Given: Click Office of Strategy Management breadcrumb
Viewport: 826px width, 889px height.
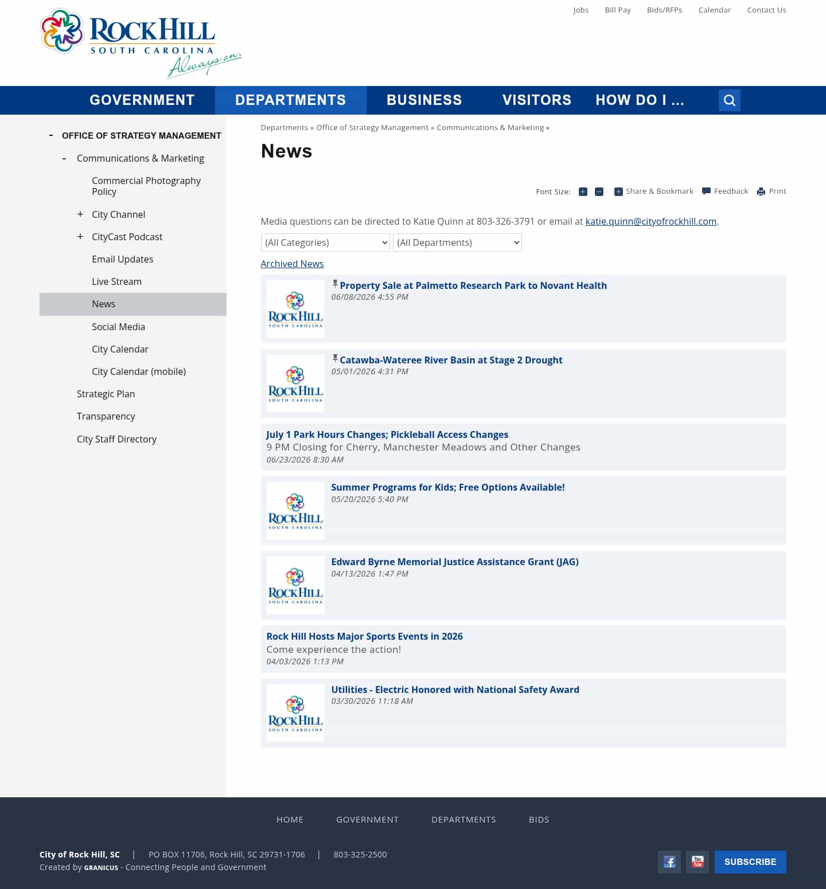Looking at the screenshot, I should click(x=372, y=127).
